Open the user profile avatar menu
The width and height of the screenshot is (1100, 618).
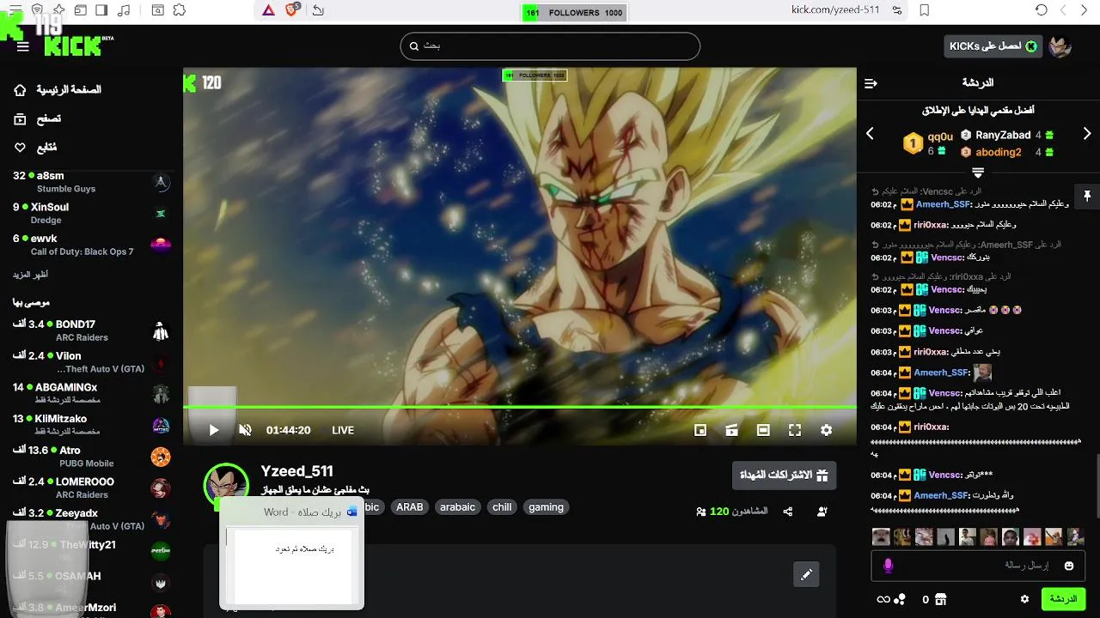pos(1060,46)
